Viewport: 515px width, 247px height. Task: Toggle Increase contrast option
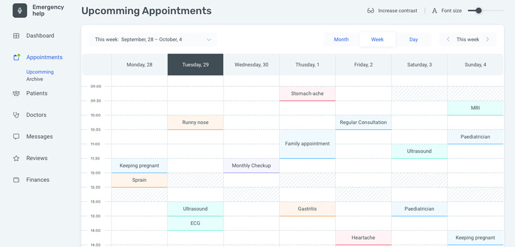coord(392,11)
